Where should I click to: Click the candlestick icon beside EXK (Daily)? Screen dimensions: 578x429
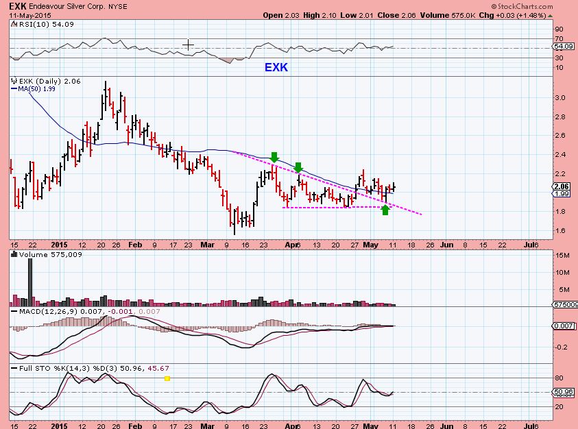[14, 81]
